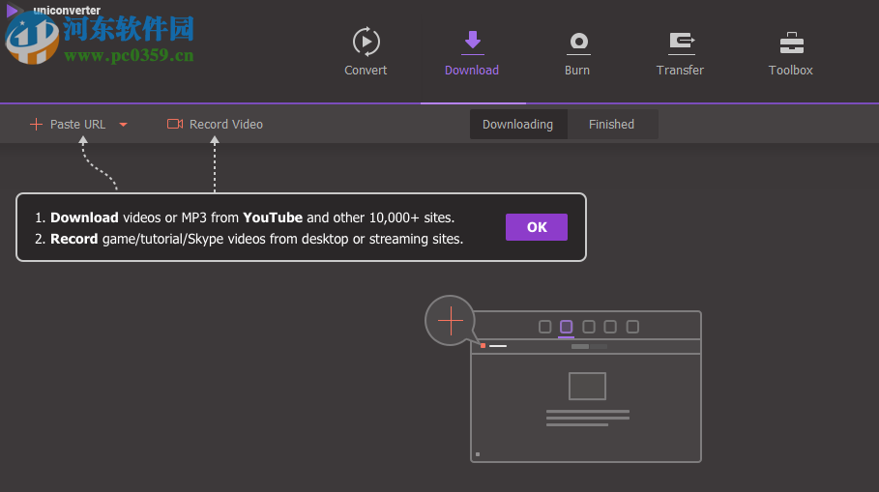Open the Transfer device icon
The image size is (879, 492).
coord(682,43)
